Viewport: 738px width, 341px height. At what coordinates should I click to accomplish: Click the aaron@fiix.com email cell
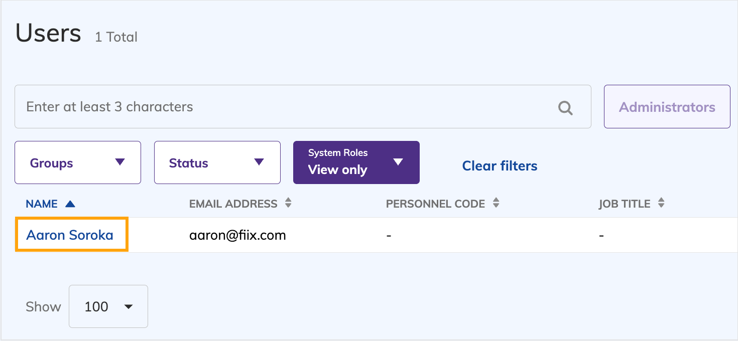coord(237,235)
